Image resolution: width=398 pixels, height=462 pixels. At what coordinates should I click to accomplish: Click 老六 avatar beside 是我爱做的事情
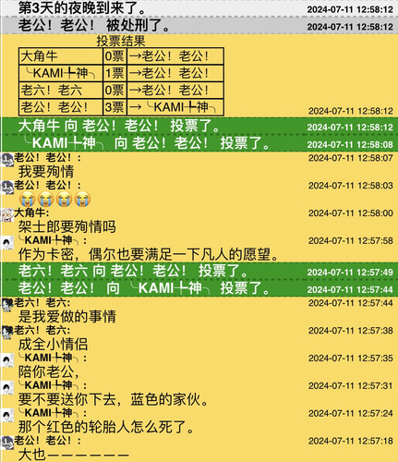(x=7, y=305)
